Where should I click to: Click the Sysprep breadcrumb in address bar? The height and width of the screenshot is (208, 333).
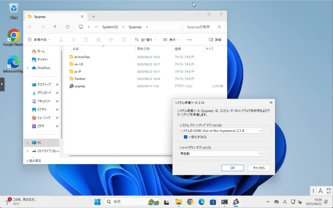tap(135, 27)
